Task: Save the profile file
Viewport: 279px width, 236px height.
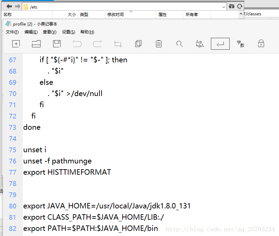Action: pos(57,44)
